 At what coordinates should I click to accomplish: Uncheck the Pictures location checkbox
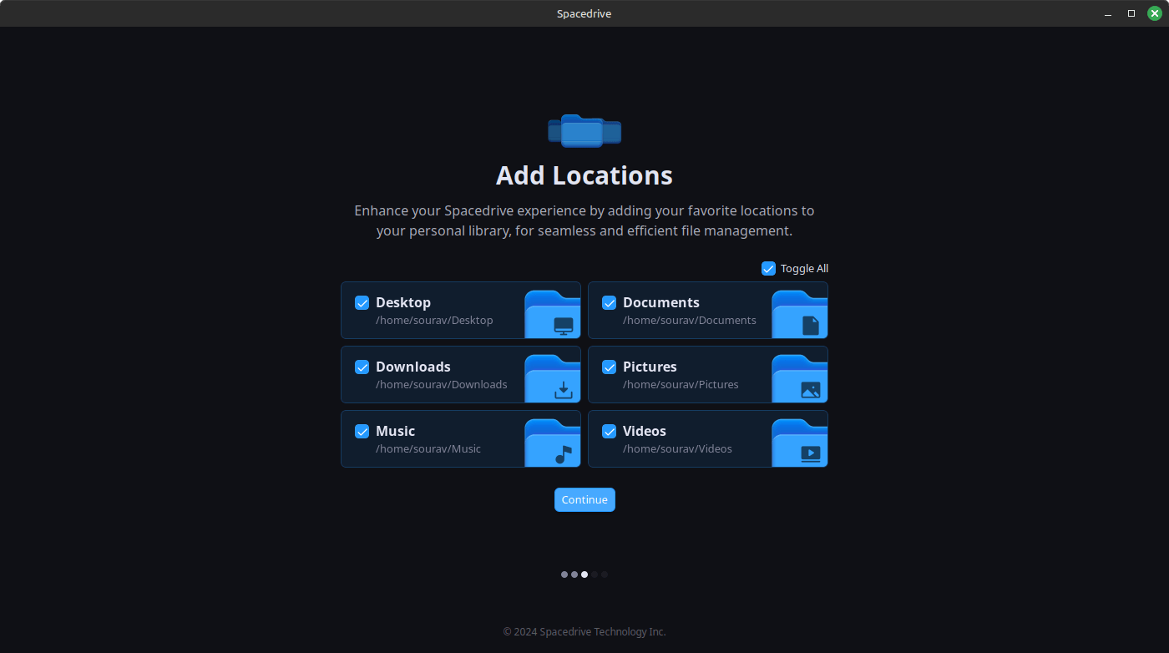[609, 367]
